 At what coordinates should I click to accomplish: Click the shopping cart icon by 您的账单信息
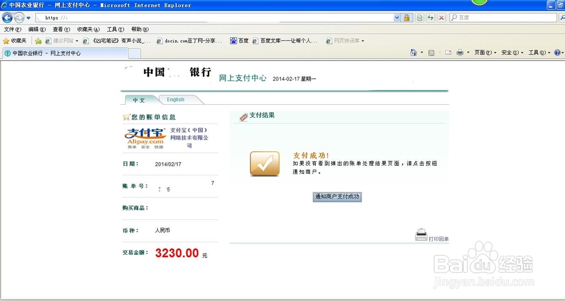126,117
